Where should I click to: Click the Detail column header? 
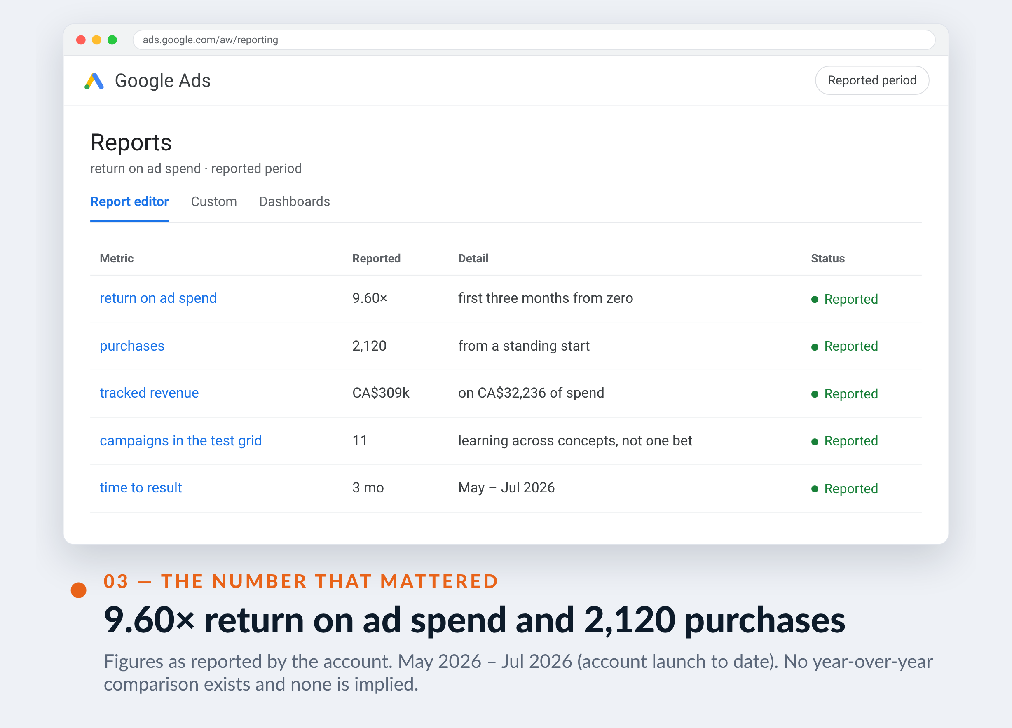click(x=473, y=258)
